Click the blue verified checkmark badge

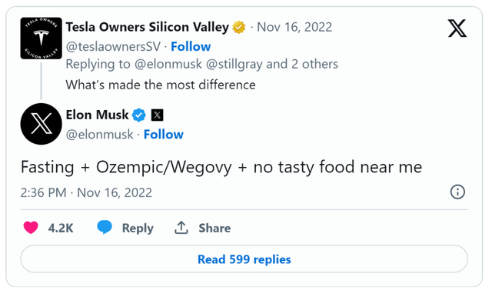[x=138, y=115]
